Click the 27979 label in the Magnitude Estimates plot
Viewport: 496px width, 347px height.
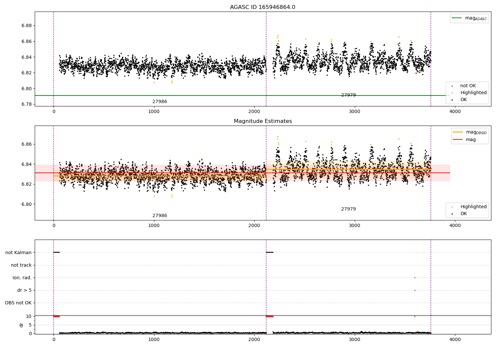click(349, 209)
